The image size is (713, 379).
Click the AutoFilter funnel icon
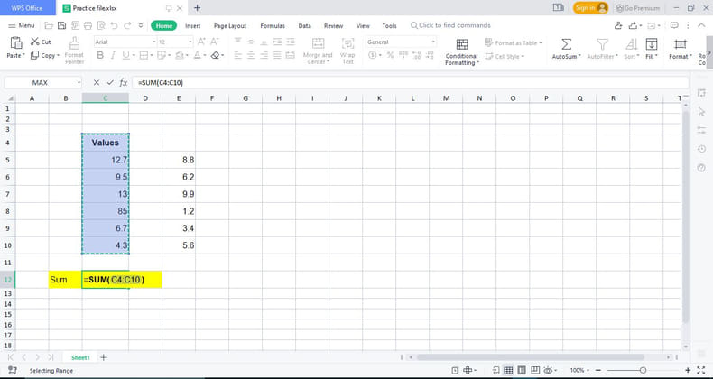602,44
